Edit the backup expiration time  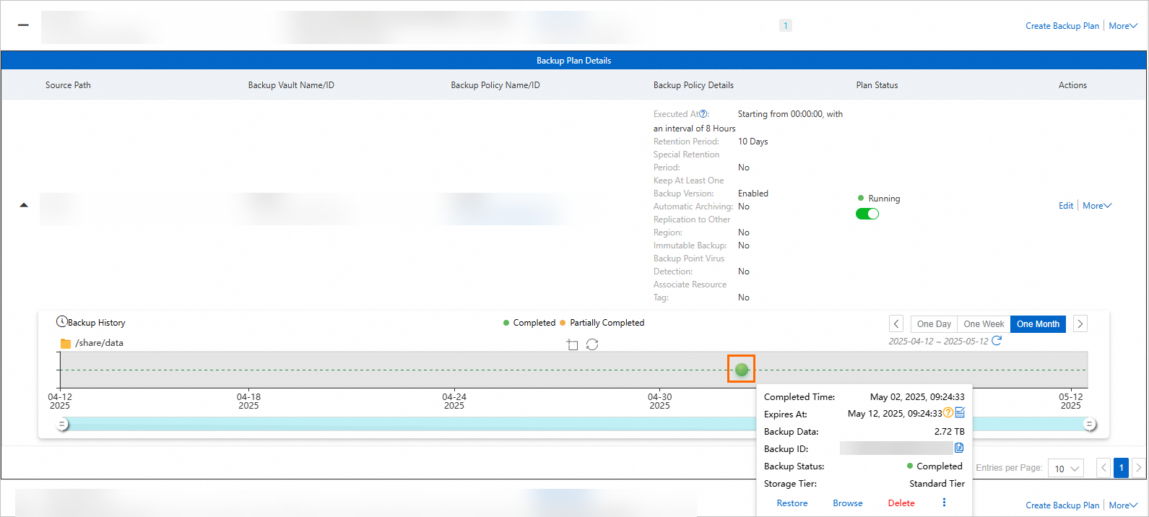960,413
